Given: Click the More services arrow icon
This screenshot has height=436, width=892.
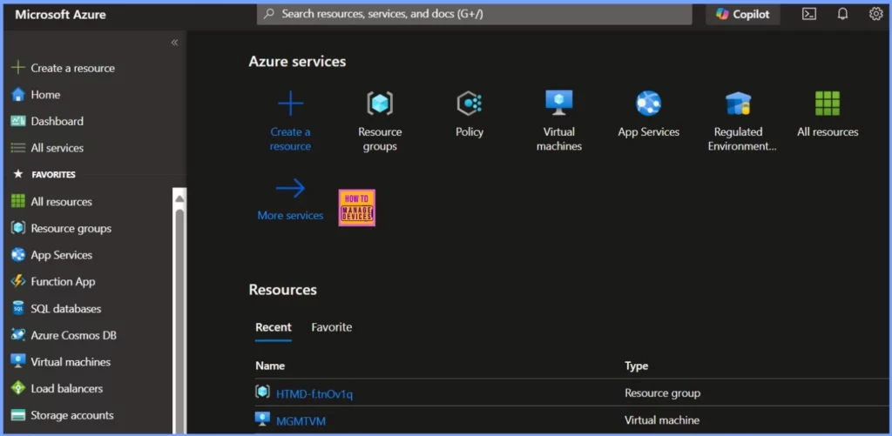Looking at the screenshot, I should pyautogui.click(x=290, y=188).
